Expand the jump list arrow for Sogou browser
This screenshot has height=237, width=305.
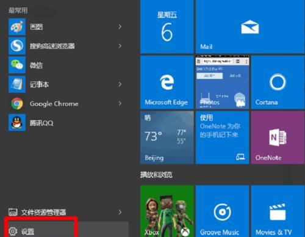120,46
